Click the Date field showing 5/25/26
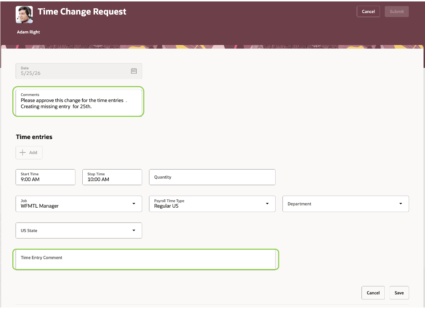The width and height of the screenshot is (425, 310). coord(79,71)
